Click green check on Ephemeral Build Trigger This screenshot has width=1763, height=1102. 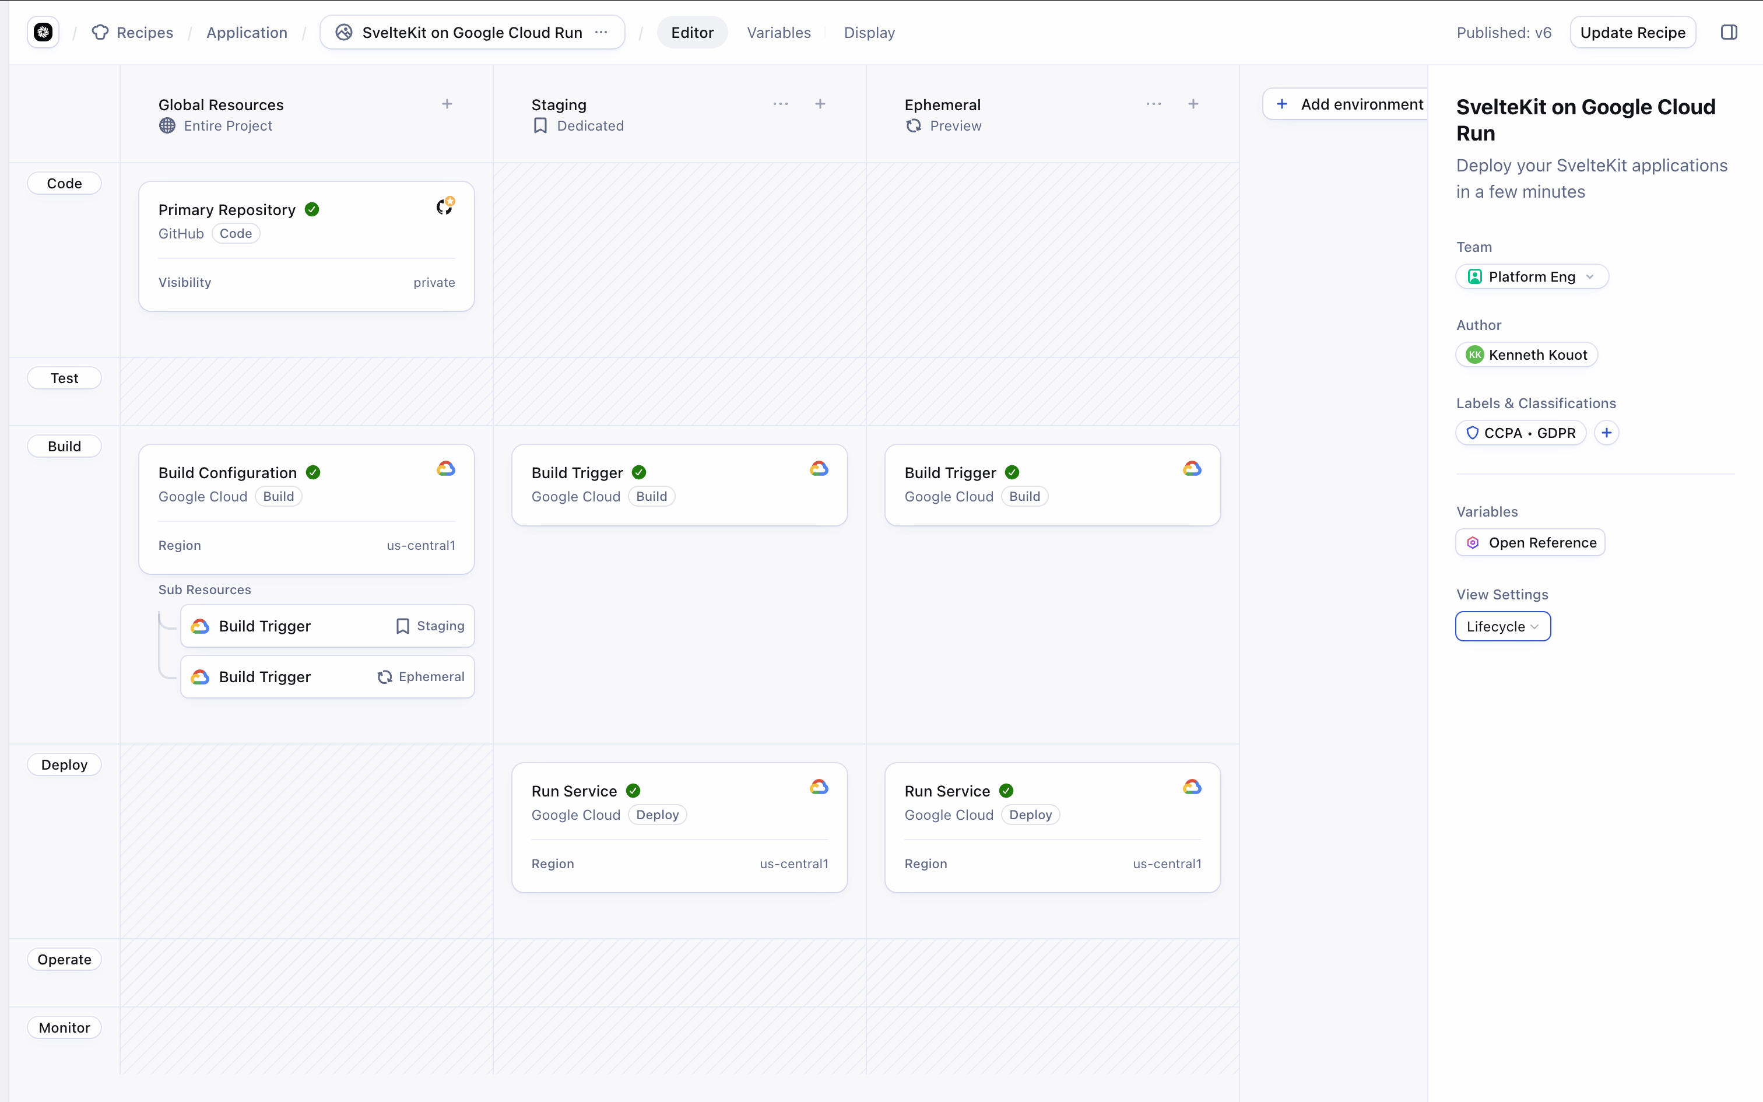coord(1012,472)
